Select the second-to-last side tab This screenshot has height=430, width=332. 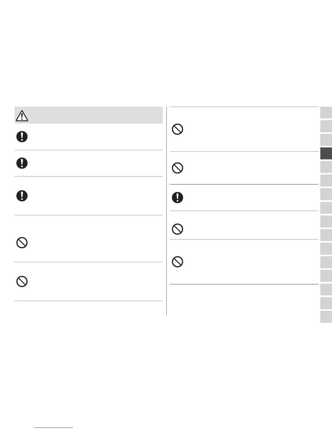point(326,303)
